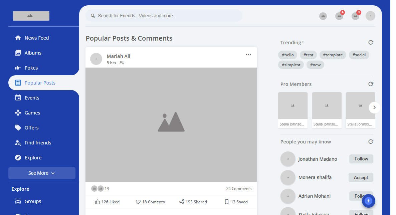Refresh People you may know
The height and width of the screenshot is (215, 396).
[x=371, y=142]
